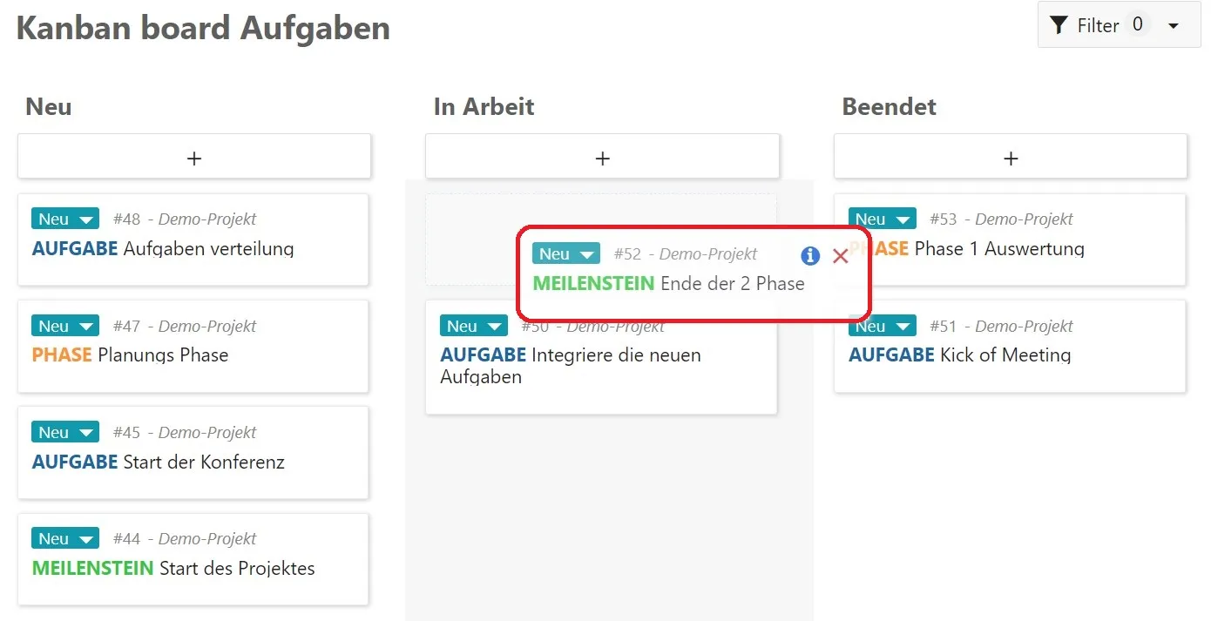
Task: Expand status dropdown on milestone #44
Action: [x=64, y=538]
